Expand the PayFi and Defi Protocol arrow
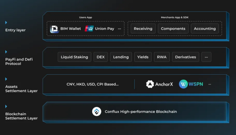The image size is (236, 135). tap(6, 52)
